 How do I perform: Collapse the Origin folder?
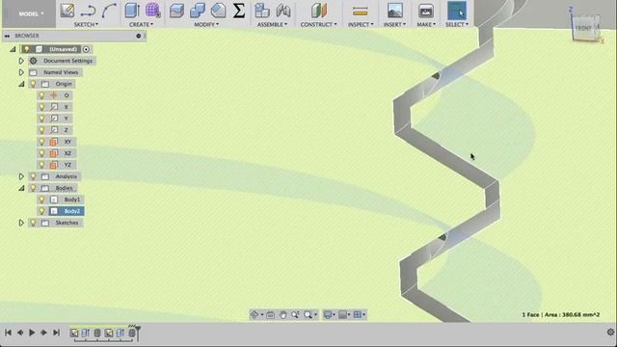tap(21, 84)
